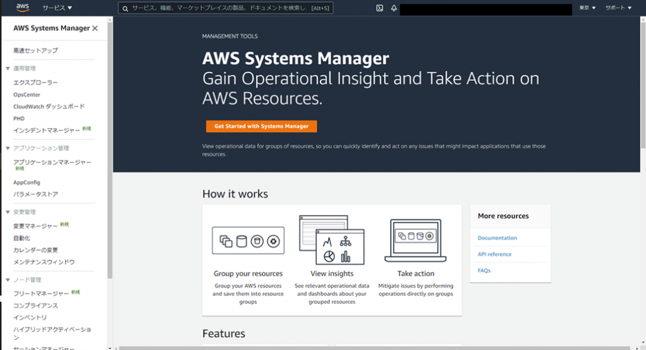This screenshot has width=646, height=350.
Task: Open インベントリ in sidebar
Action: coord(30,317)
